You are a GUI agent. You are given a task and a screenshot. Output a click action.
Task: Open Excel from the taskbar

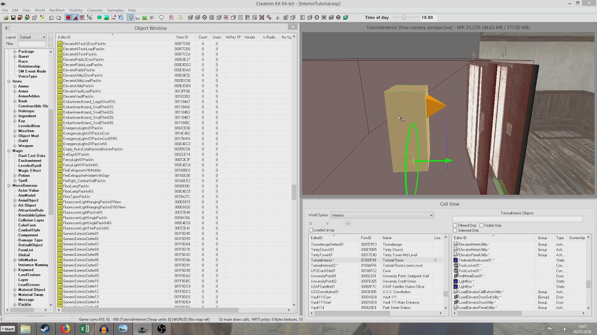coord(84,329)
